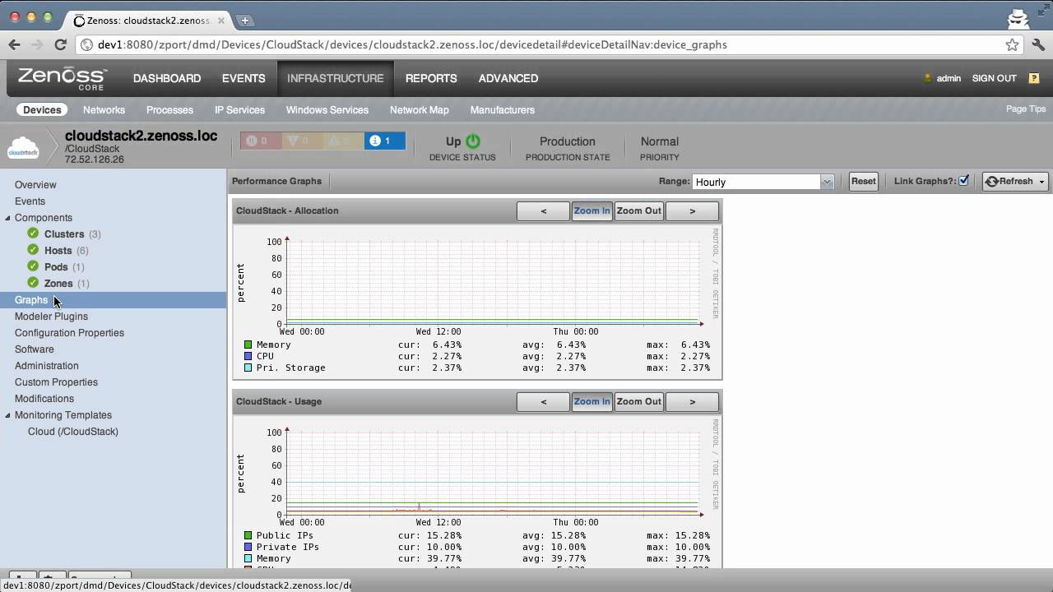Open the REPORTS menu
This screenshot has width=1053, height=592.
(x=431, y=78)
